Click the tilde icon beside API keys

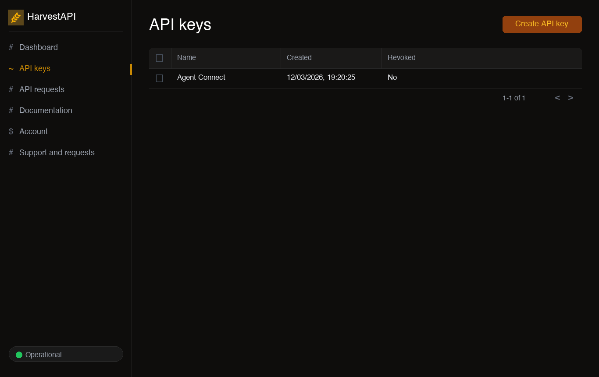coord(11,68)
